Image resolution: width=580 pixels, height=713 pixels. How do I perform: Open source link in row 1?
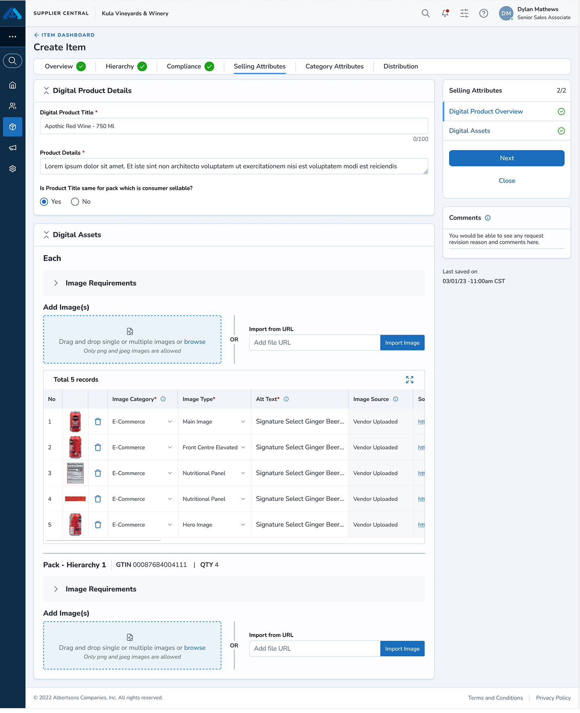click(421, 422)
